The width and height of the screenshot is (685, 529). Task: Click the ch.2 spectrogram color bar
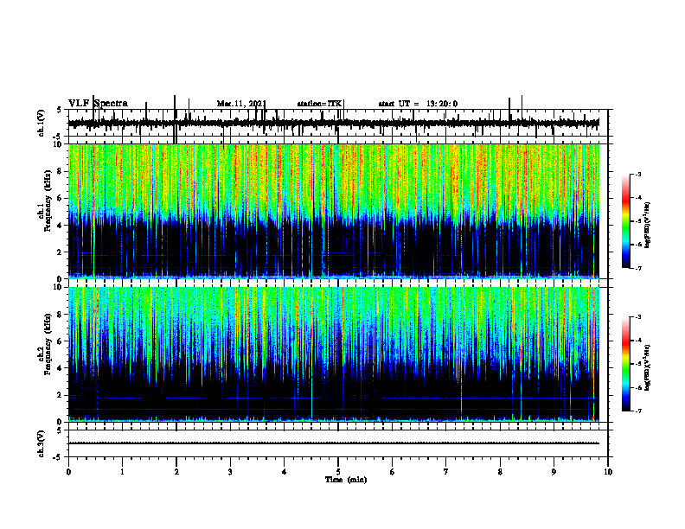coord(626,364)
